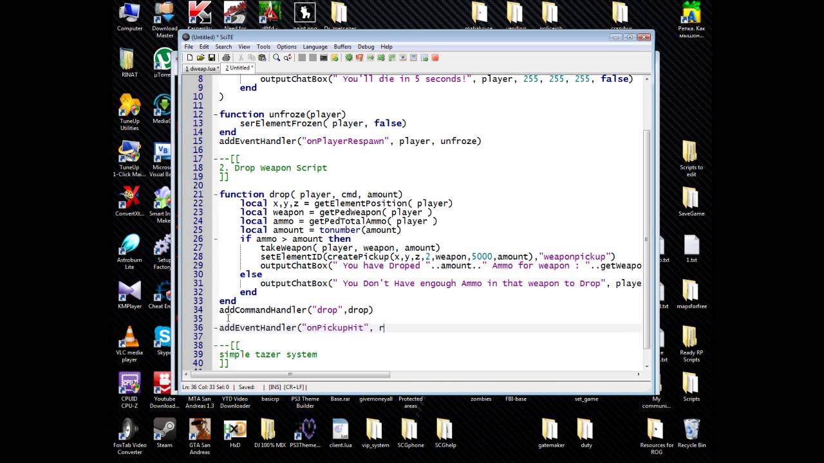
Task: Open a file using the folder toolbar icon
Action: click(x=201, y=57)
